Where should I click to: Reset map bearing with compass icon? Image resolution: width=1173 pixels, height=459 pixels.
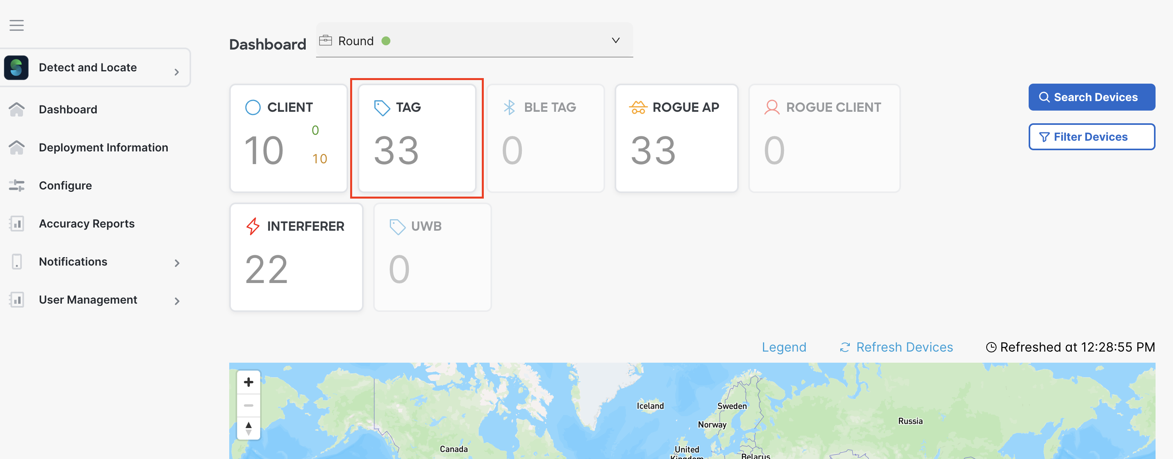pyautogui.click(x=248, y=428)
